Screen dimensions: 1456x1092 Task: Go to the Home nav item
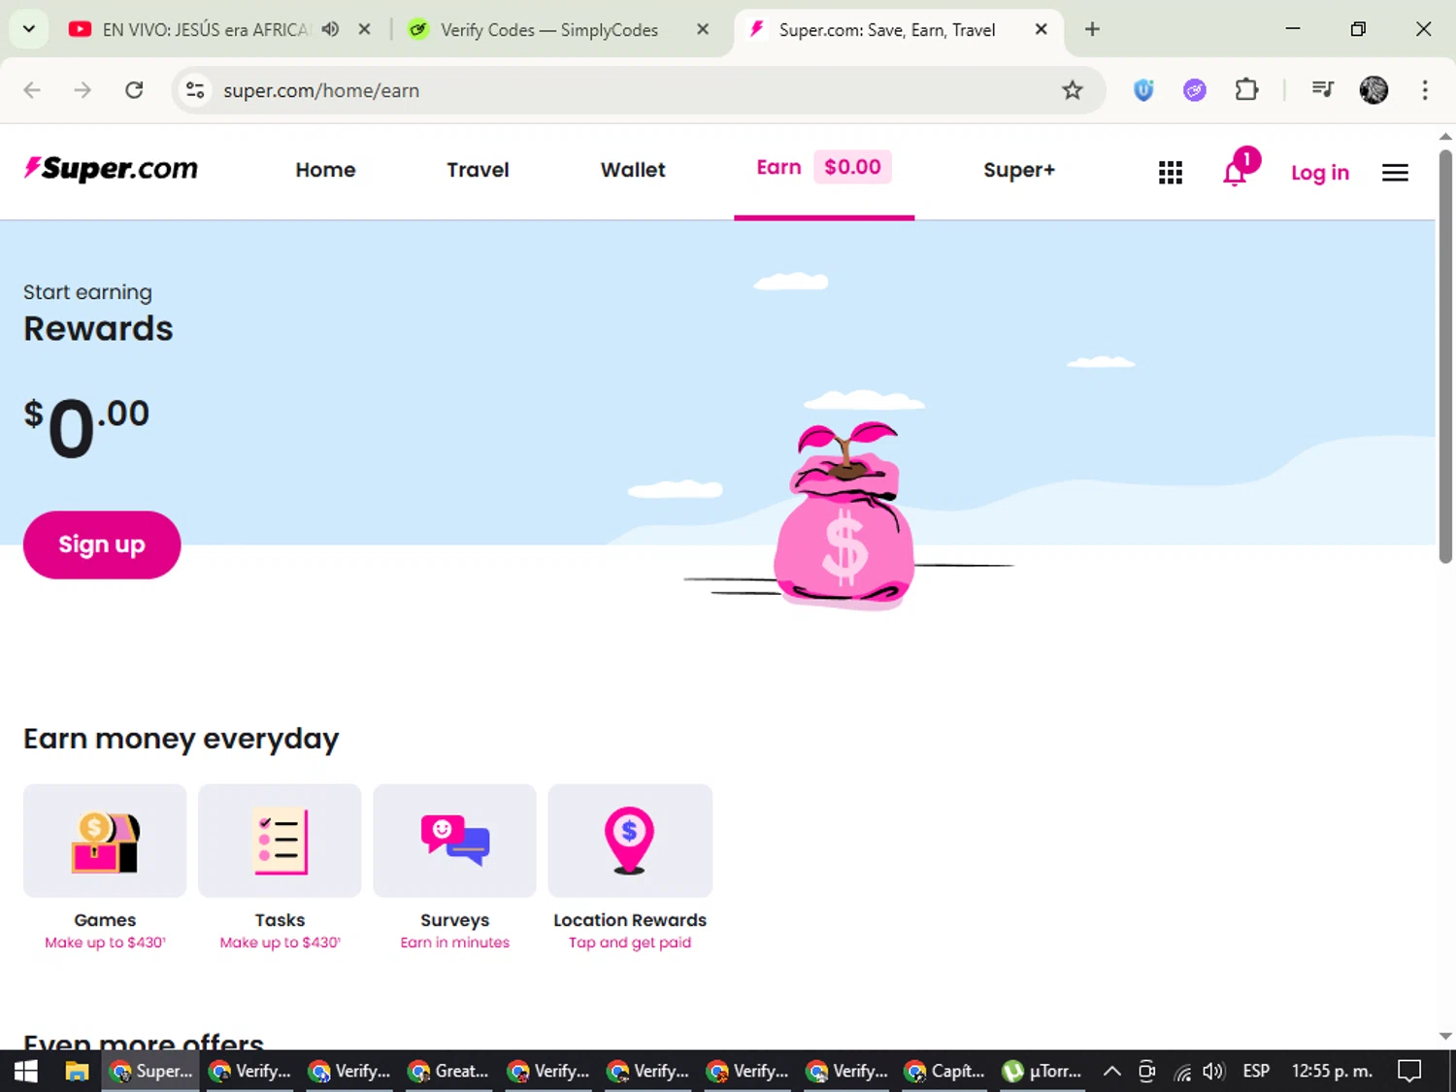click(x=325, y=170)
